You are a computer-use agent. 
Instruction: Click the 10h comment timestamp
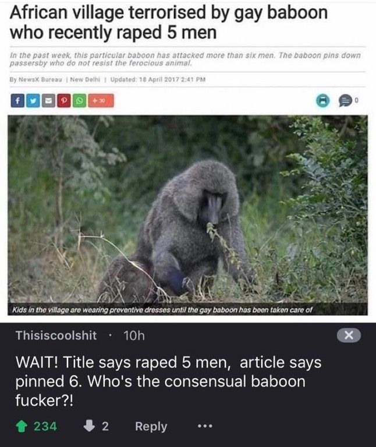click(134, 336)
